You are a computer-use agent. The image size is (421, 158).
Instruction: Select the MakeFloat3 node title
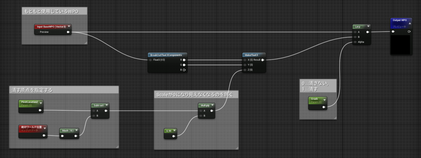[251, 55]
